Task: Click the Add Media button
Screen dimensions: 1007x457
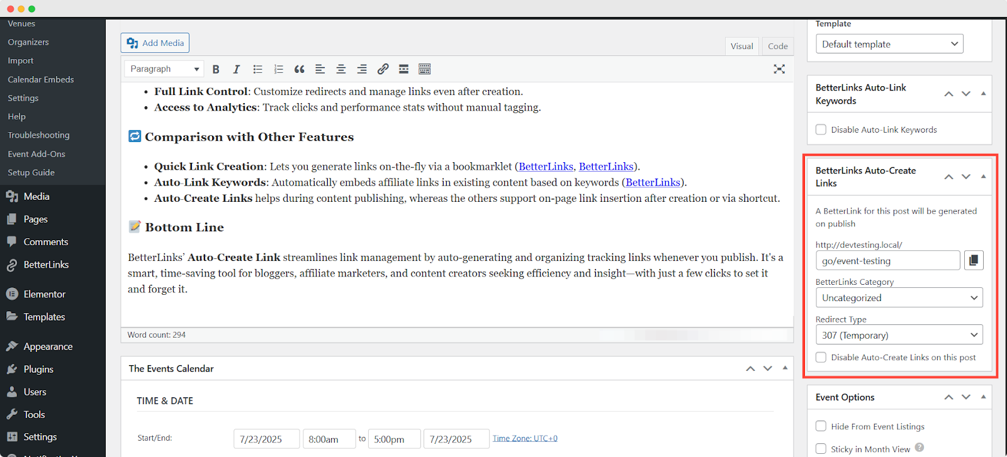Action: coord(155,43)
